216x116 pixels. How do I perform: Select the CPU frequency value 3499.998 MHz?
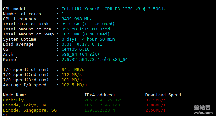[77, 19]
